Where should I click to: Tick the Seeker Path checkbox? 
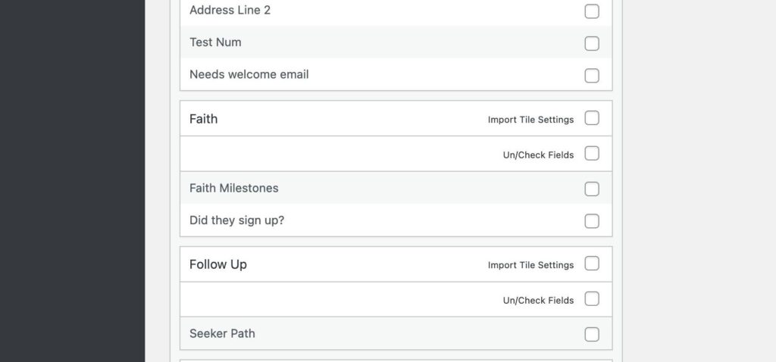[x=592, y=334]
